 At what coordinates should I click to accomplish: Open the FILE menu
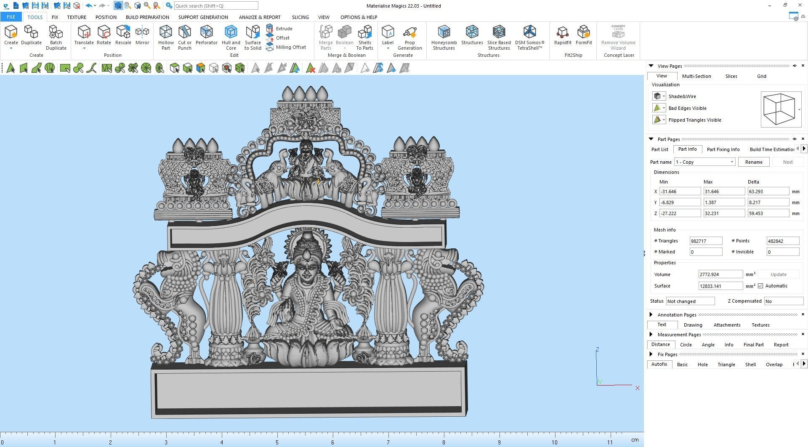[x=11, y=17]
